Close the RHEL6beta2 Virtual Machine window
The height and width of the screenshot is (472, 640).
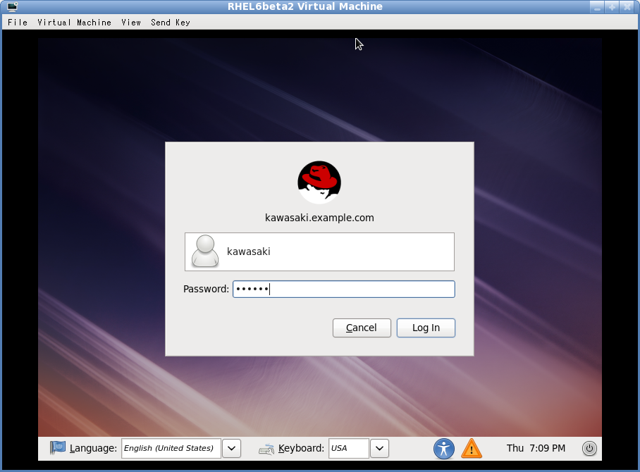tap(627, 7)
